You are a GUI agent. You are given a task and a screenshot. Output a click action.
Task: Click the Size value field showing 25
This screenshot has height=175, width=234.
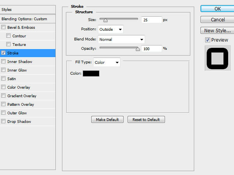(x=152, y=20)
